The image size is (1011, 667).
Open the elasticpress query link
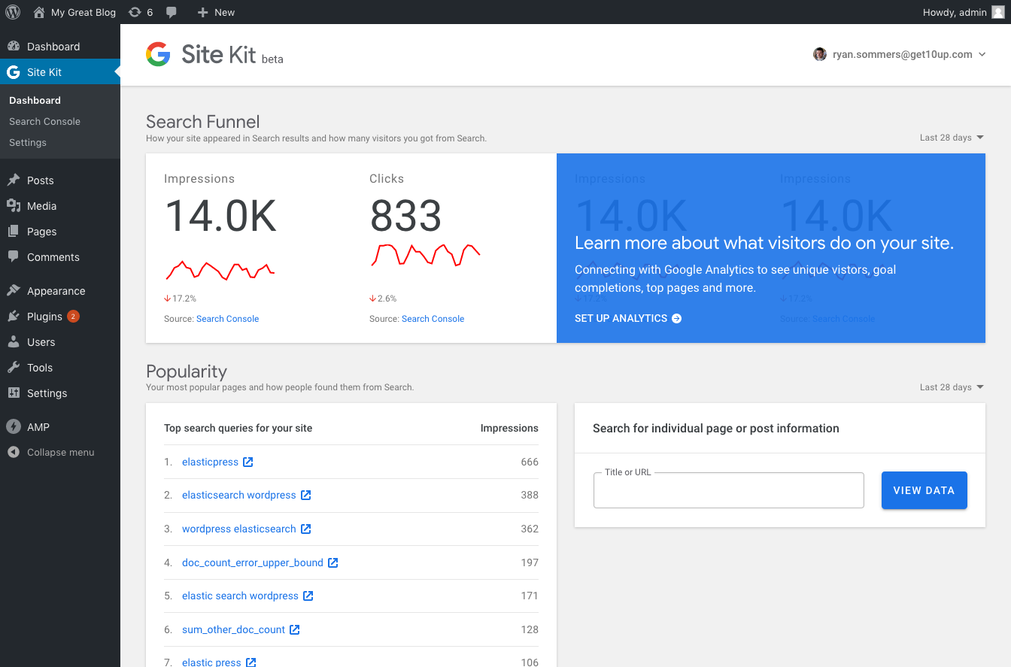pyautogui.click(x=210, y=462)
